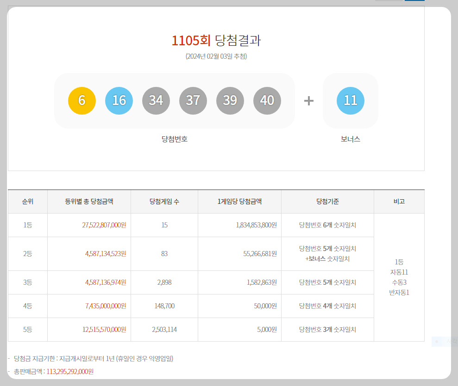458x386 pixels.
Task: Click the 3등 당첨번호 5개 숫자일치 criterion
Action: click(327, 282)
